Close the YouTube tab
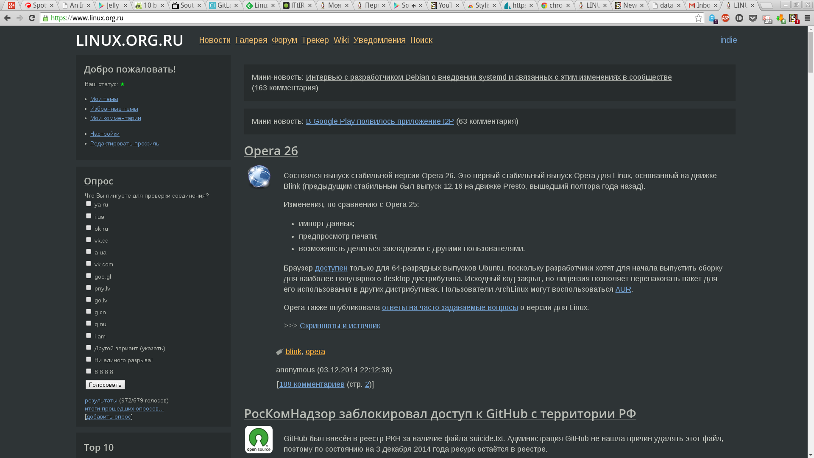The height and width of the screenshot is (458, 814). 457,6
